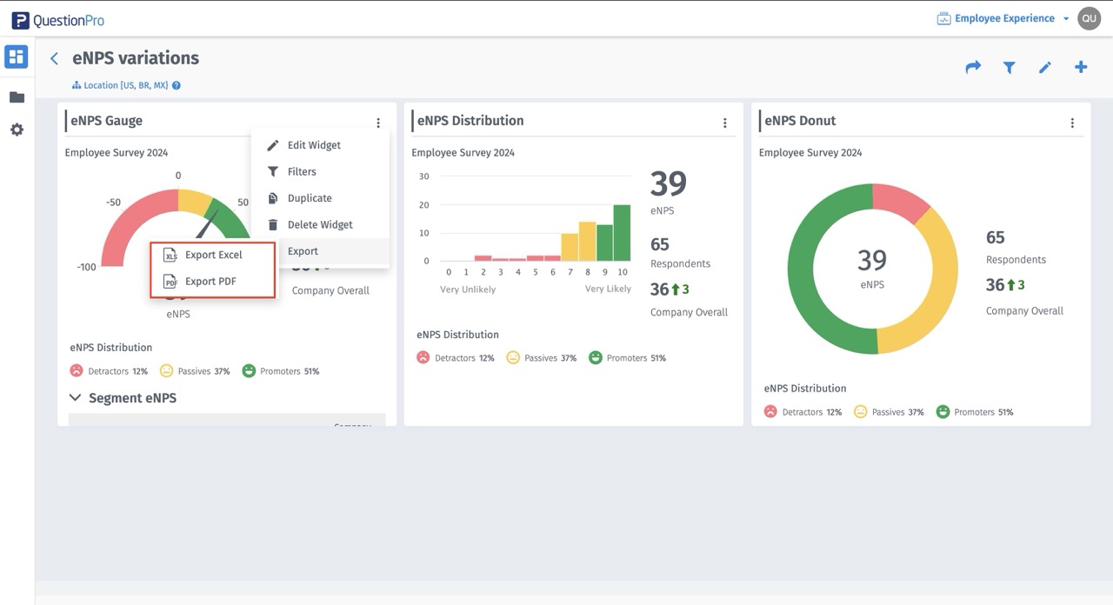
Task: Choose Duplicate in the widget menu
Action: (x=309, y=198)
